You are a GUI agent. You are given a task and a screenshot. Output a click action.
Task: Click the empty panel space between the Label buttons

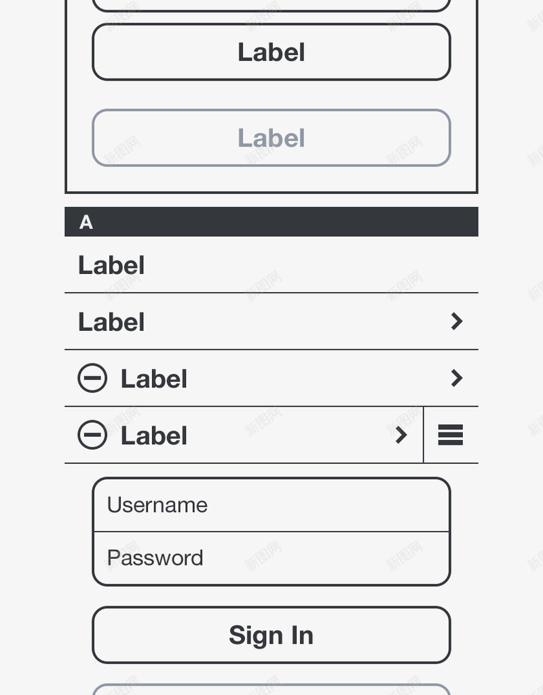pyautogui.click(x=271, y=95)
